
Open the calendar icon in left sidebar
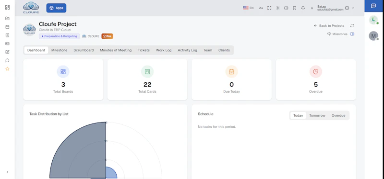tap(7, 27)
